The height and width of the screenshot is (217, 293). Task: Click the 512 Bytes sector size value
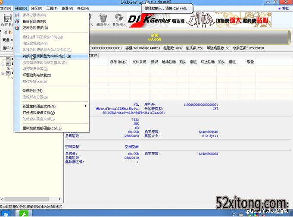(210, 136)
